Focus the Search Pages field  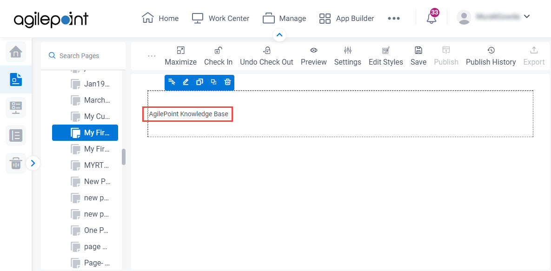coord(83,55)
